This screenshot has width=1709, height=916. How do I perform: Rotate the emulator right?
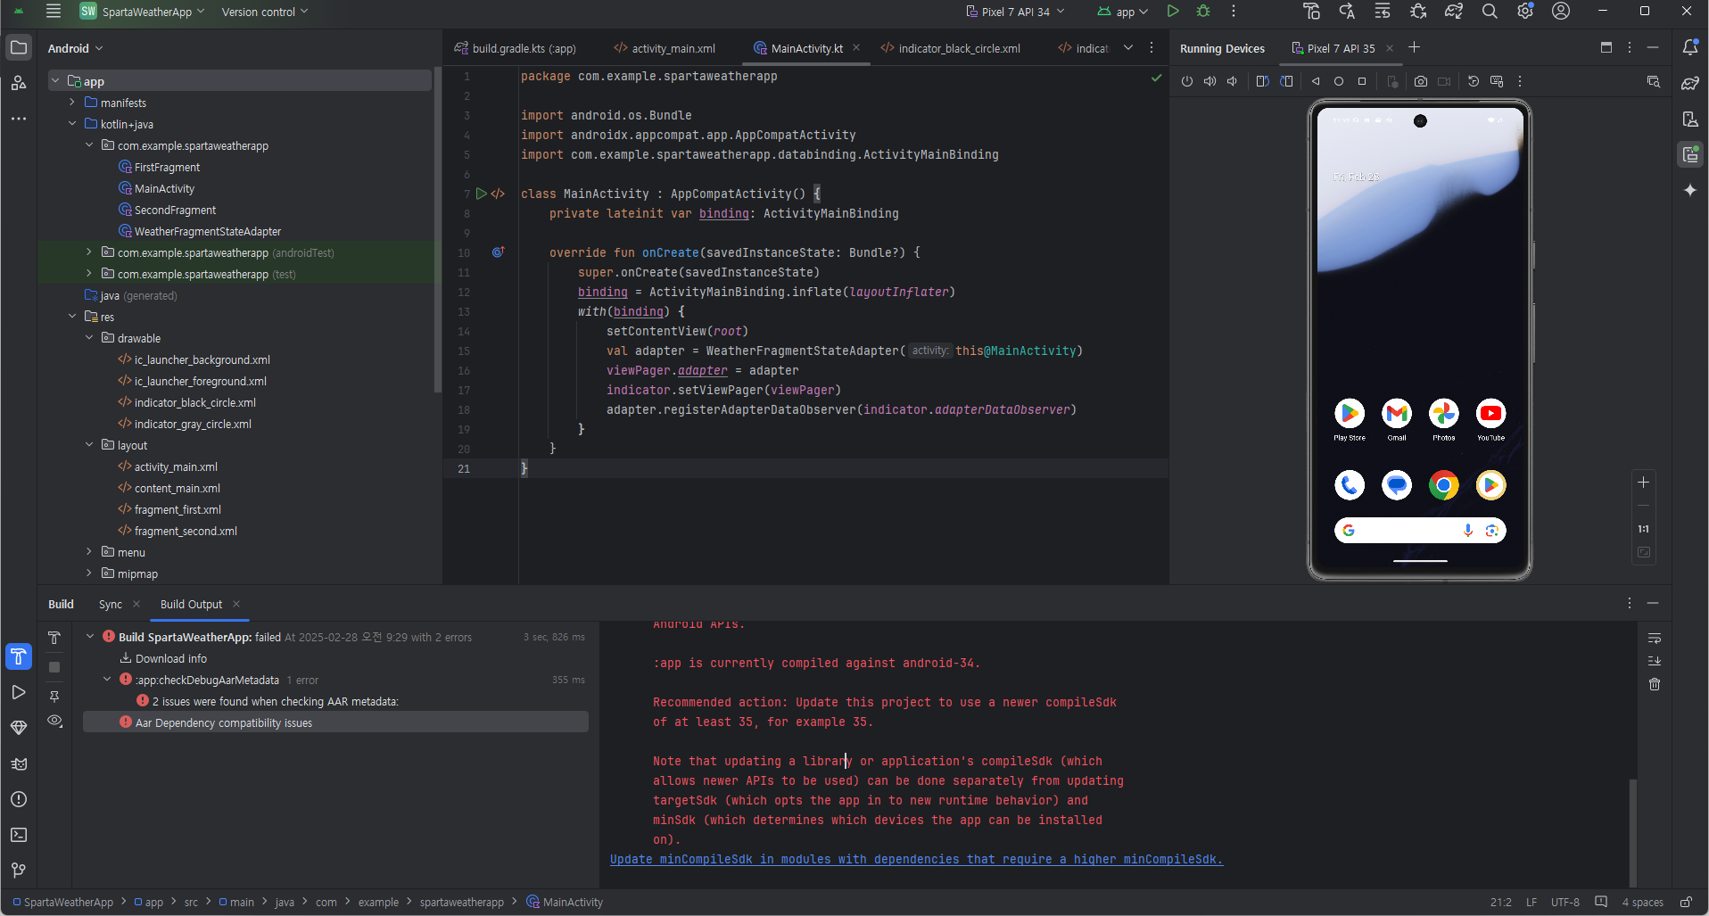point(1286,81)
